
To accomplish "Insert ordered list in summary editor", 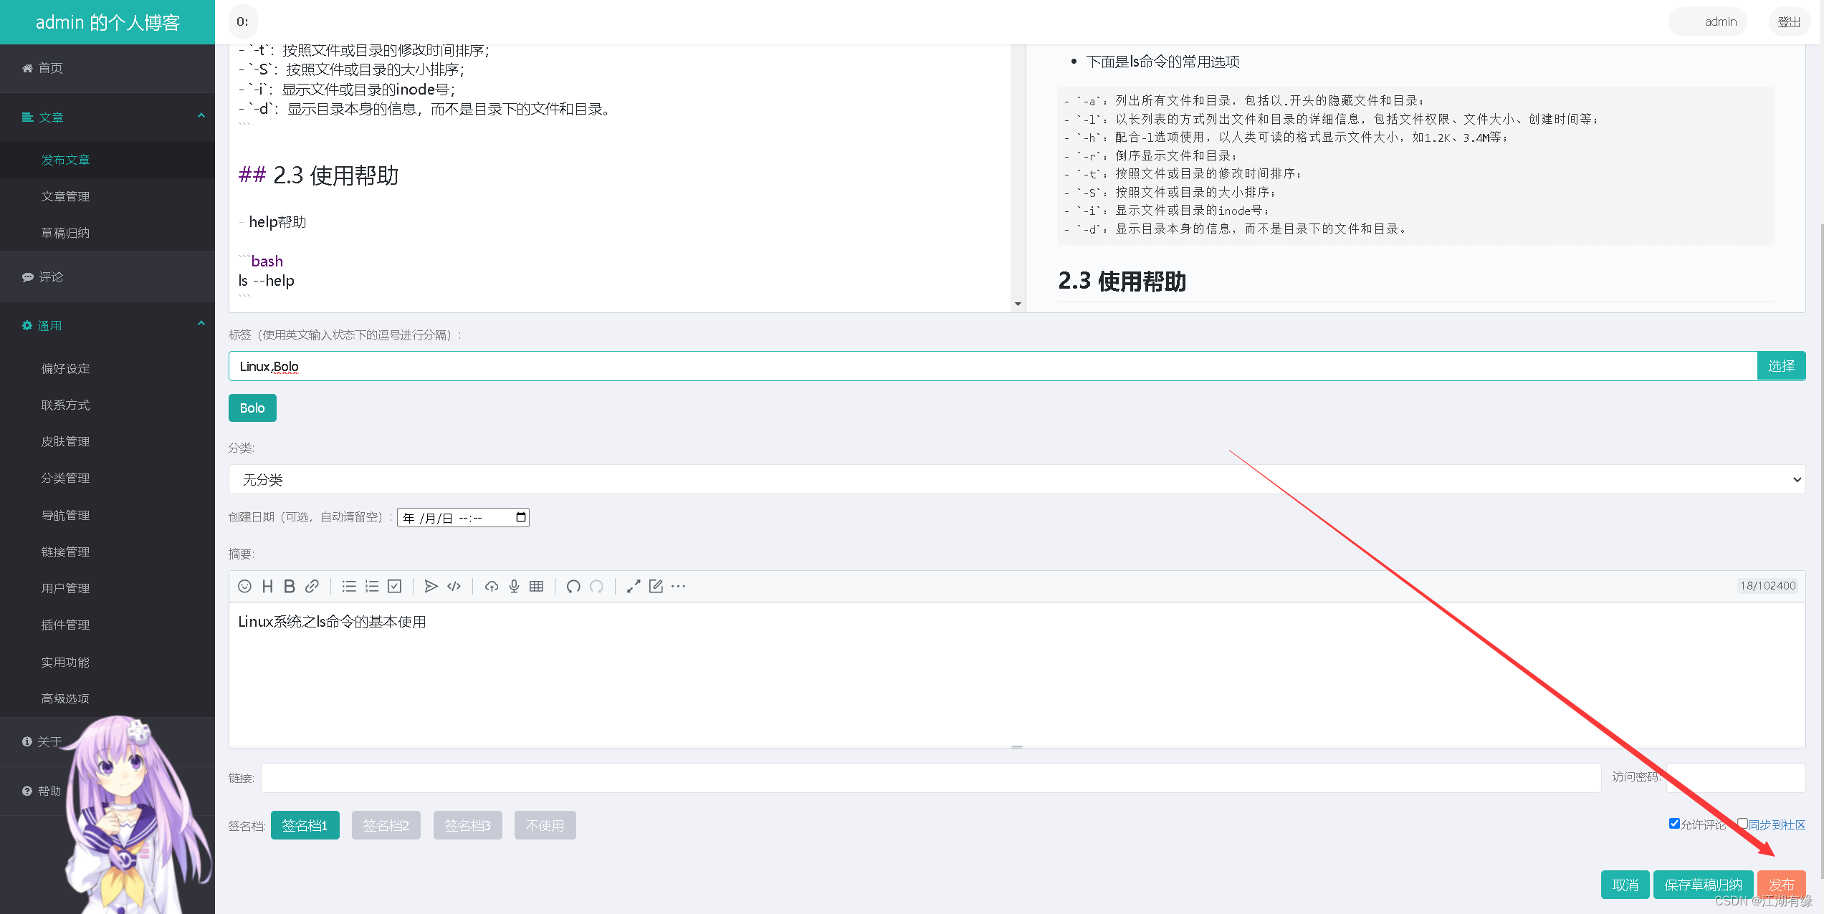I will (x=371, y=586).
